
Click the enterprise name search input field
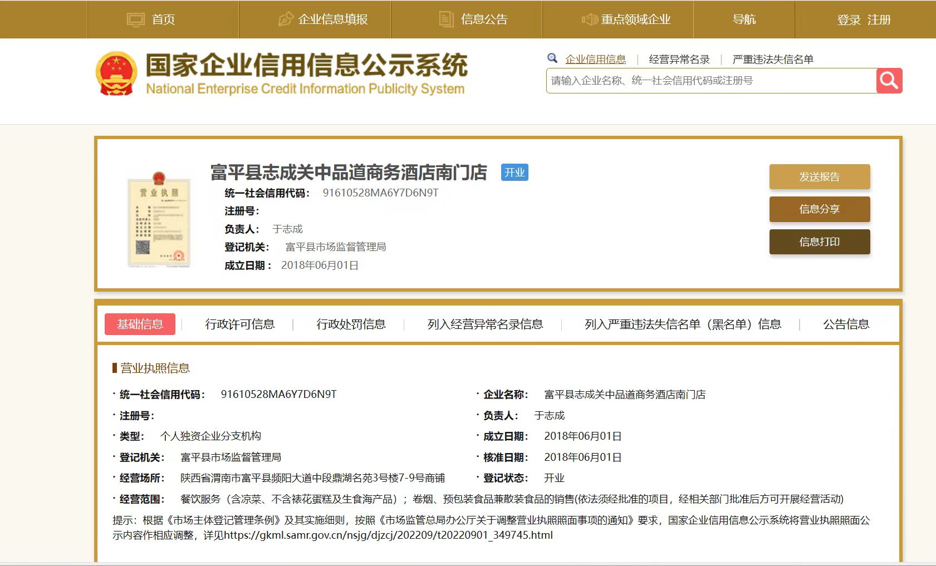pos(710,81)
